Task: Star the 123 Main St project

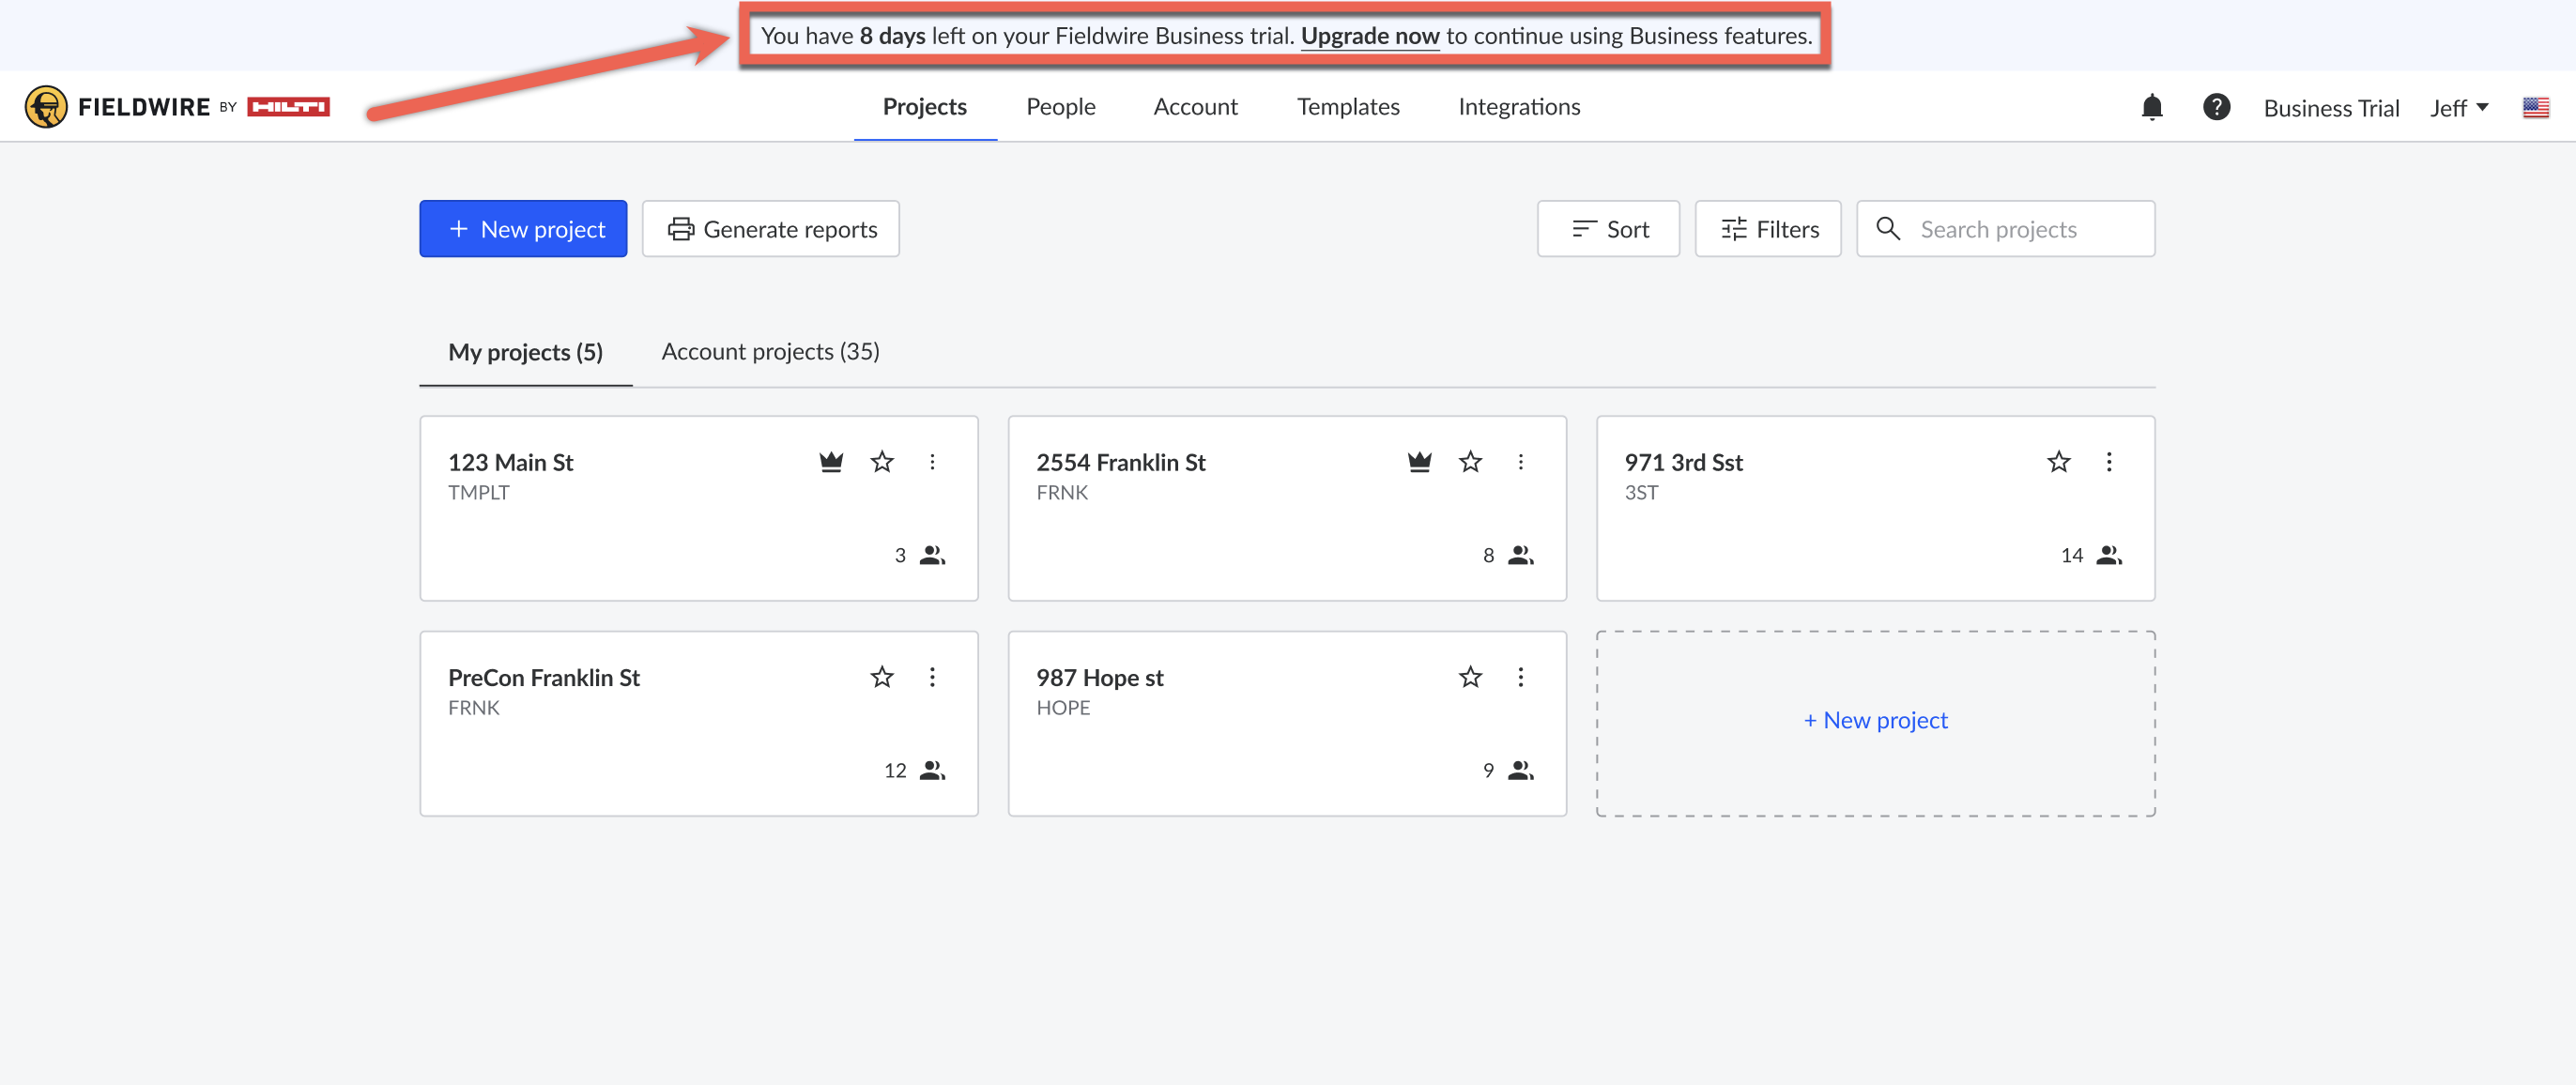Action: tap(881, 462)
